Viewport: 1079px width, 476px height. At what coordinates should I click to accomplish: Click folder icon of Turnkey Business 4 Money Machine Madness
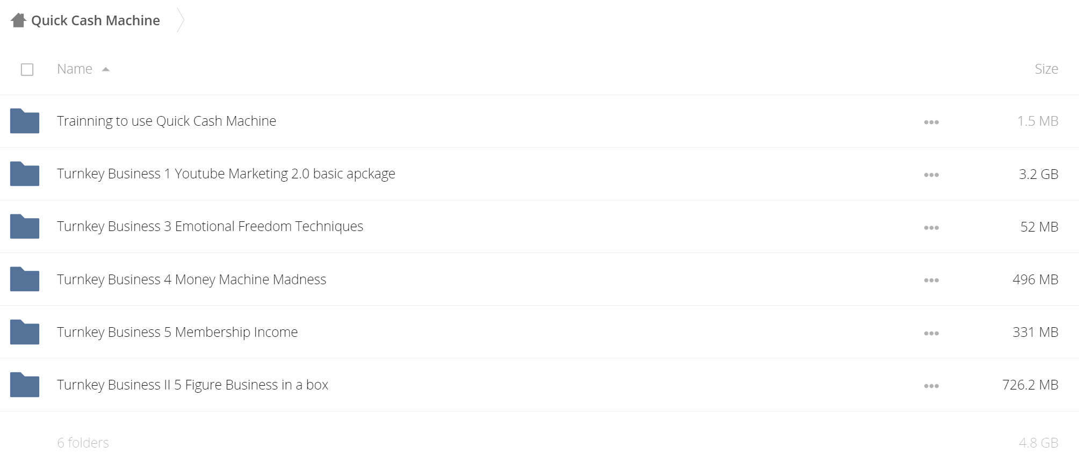[25, 279]
